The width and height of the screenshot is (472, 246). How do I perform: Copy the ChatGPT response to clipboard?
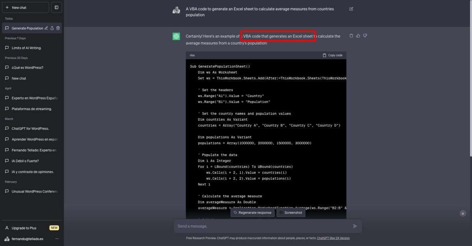tap(351, 36)
